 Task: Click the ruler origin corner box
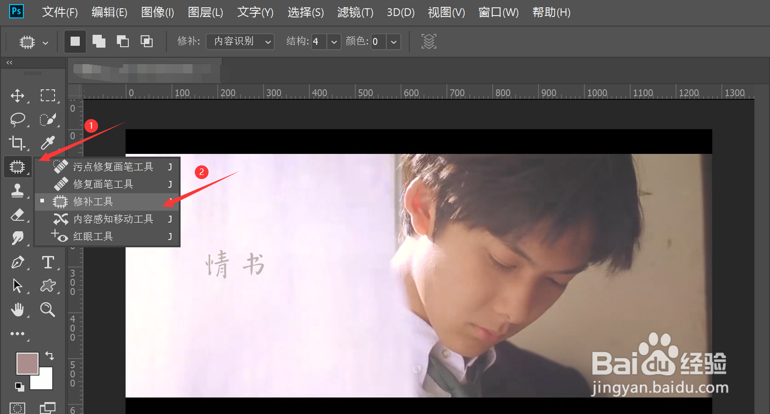[x=75, y=92]
